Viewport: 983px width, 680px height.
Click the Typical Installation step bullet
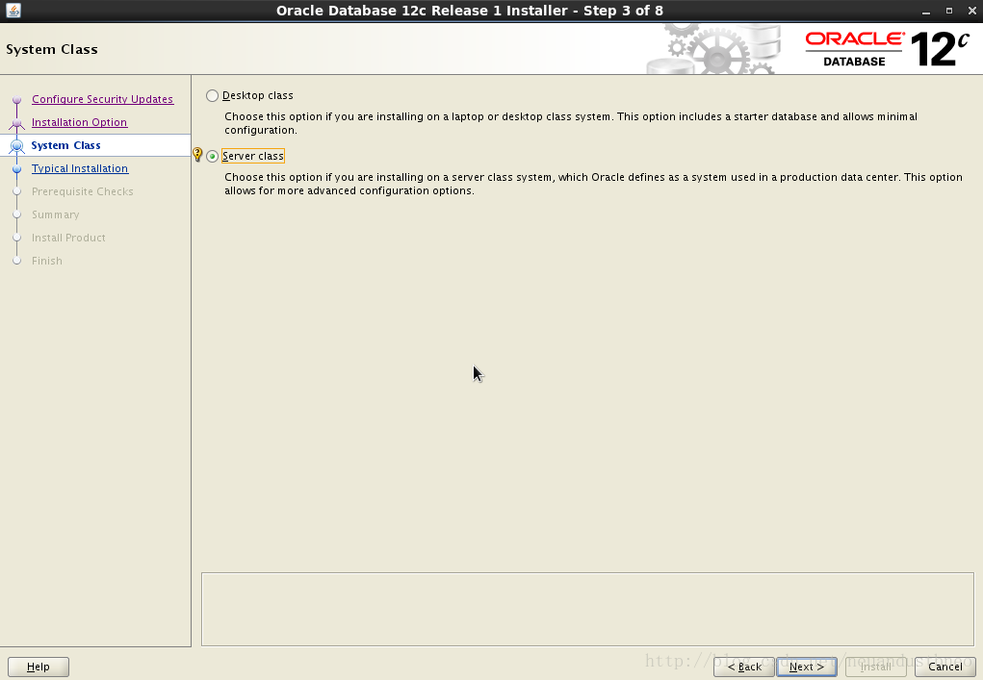pos(17,169)
